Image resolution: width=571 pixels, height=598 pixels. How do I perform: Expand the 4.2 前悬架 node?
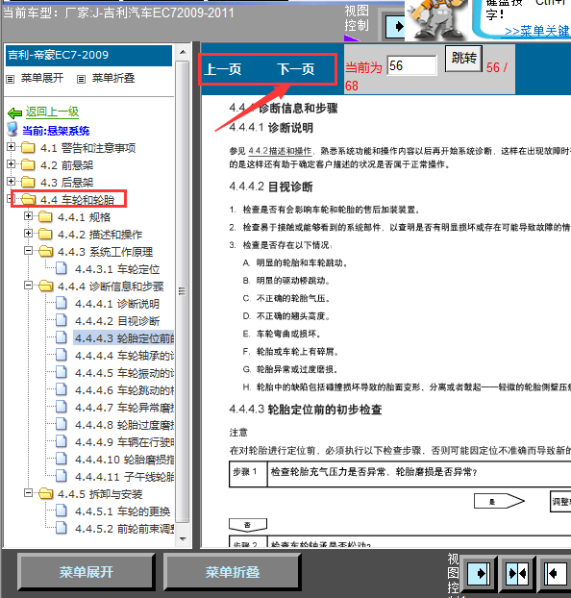click(x=12, y=164)
